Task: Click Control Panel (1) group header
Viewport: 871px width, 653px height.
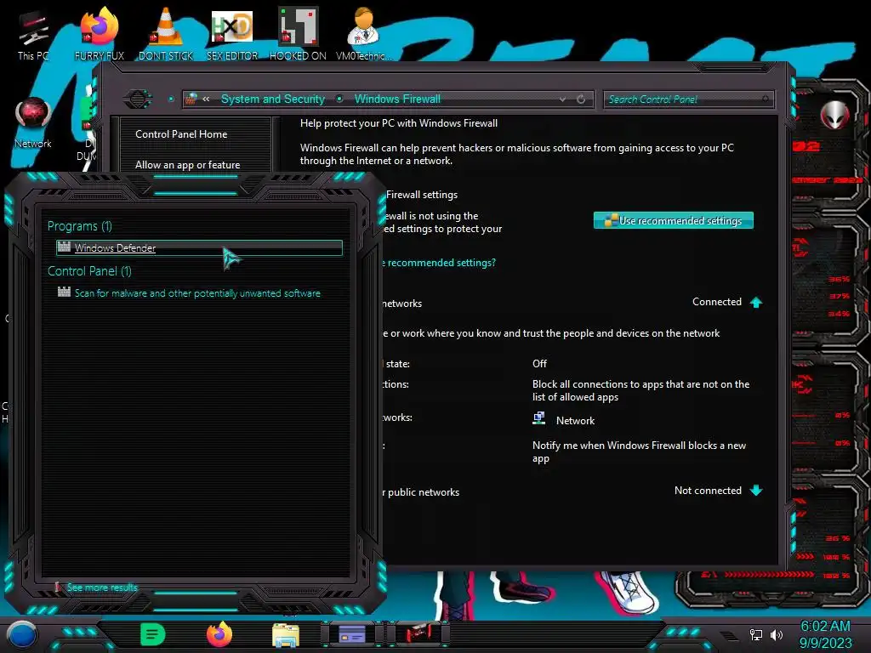Action: coord(89,271)
